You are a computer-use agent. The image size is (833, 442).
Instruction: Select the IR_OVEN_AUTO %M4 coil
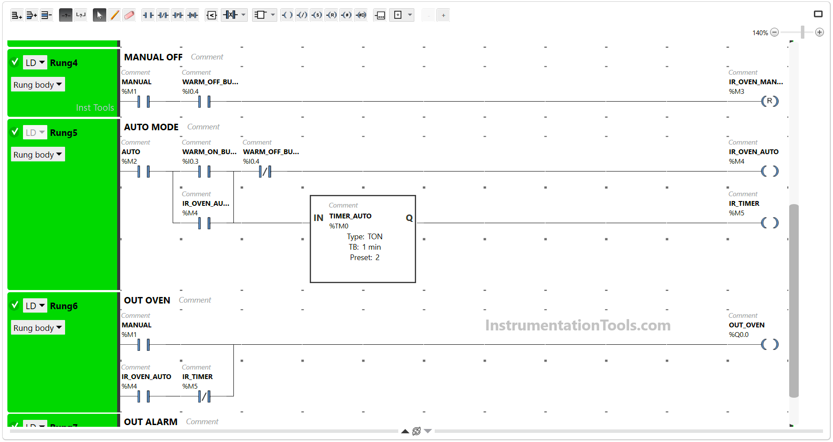click(770, 171)
